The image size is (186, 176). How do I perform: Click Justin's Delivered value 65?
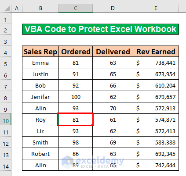(x=113, y=74)
